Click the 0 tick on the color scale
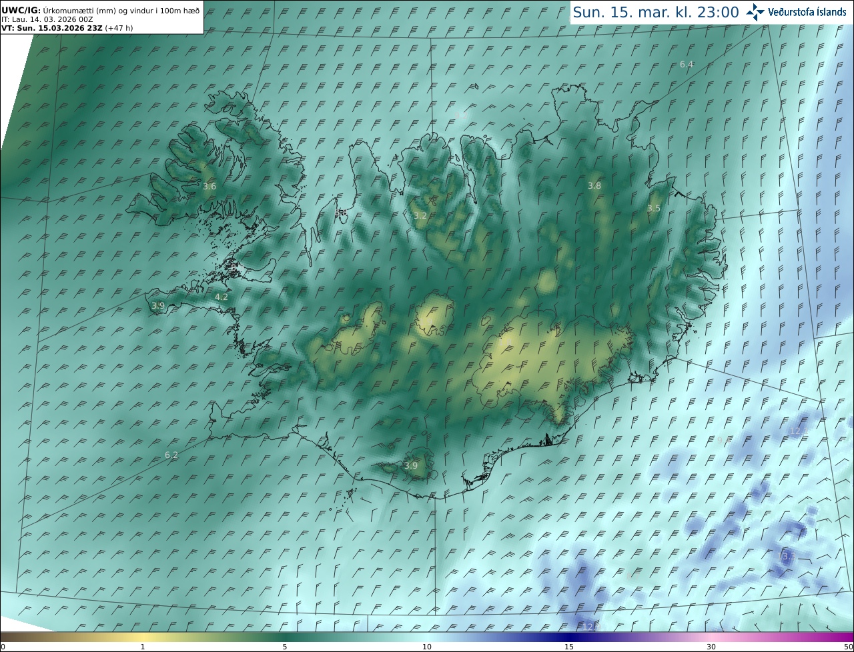The width and height of the screenshot is (854, 652). click(3, 647)
